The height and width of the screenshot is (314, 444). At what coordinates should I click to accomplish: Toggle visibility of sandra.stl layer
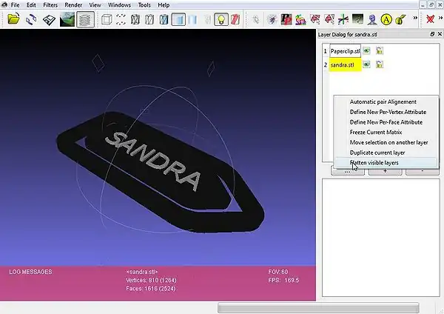click(366, 65)
